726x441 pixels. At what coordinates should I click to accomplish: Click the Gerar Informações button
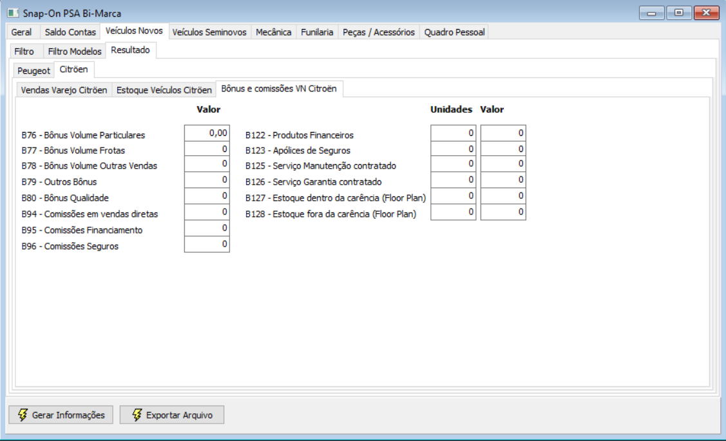[x=61, y=415]
